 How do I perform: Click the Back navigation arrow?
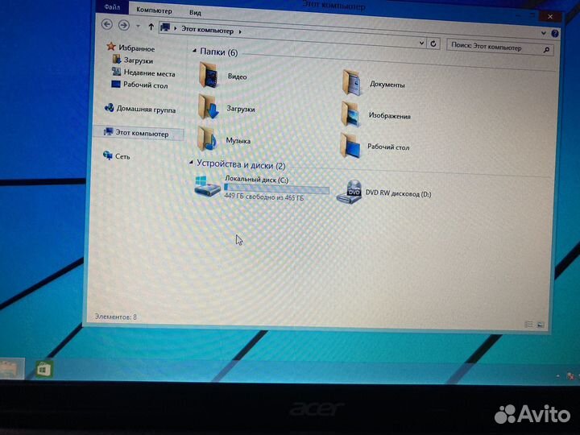[x=107, y=24]
